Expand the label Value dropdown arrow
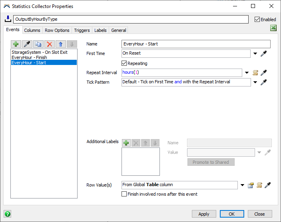Image resolution: width=281 pixels, height=222 pixels. tap(259, 152)
